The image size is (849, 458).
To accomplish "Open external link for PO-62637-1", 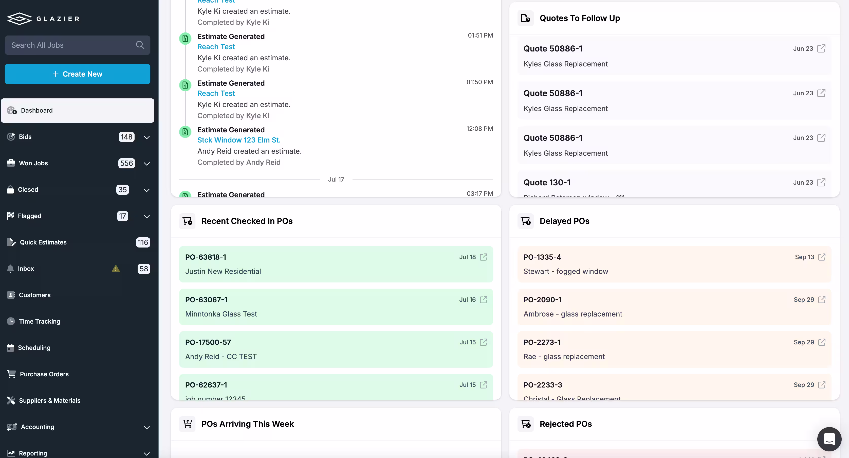I will tap(483, 384).
